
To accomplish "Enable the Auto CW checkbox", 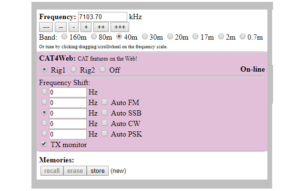I will click(x=104, y=123).
